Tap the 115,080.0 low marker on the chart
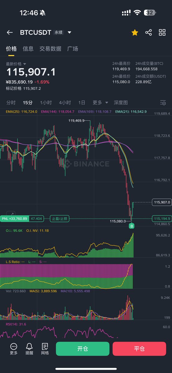 click(x=118, y=221)
